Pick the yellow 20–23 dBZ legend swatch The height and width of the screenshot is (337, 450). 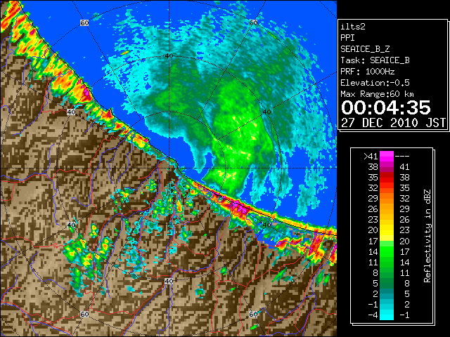(387, 230)
